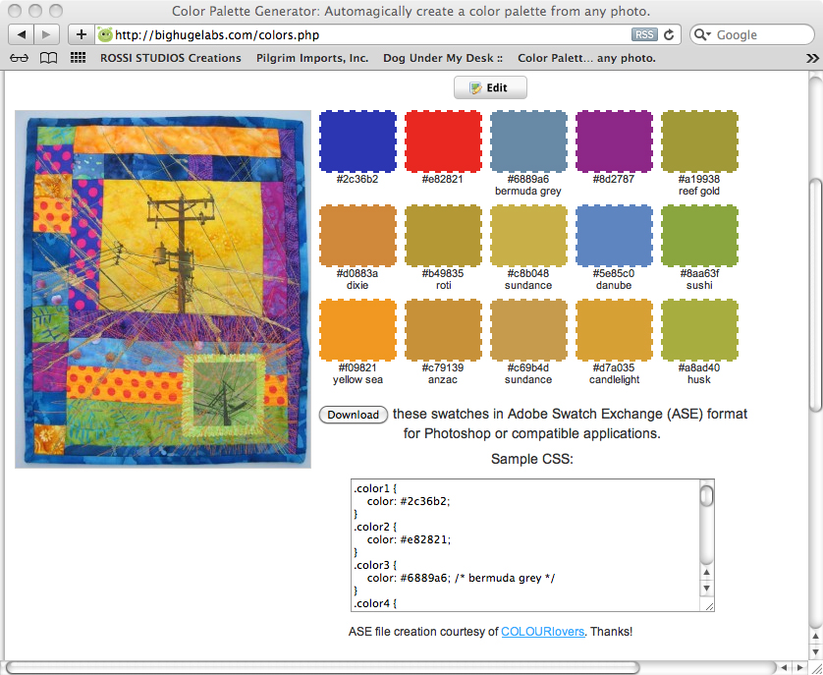Click the "bermuda grey" color name label
The width and height of the screenshot is (823, 675).
(x=528, y=192)
